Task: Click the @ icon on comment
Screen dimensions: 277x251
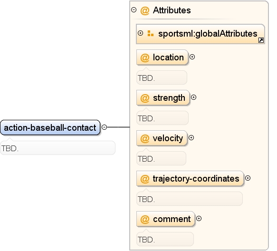Action: click(145, 219)
